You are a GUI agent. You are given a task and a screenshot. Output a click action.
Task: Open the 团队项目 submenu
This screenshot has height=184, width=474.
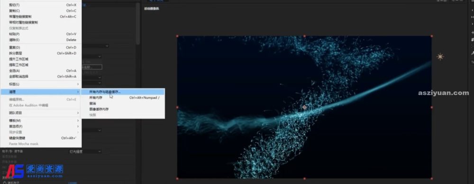(41, 113)
